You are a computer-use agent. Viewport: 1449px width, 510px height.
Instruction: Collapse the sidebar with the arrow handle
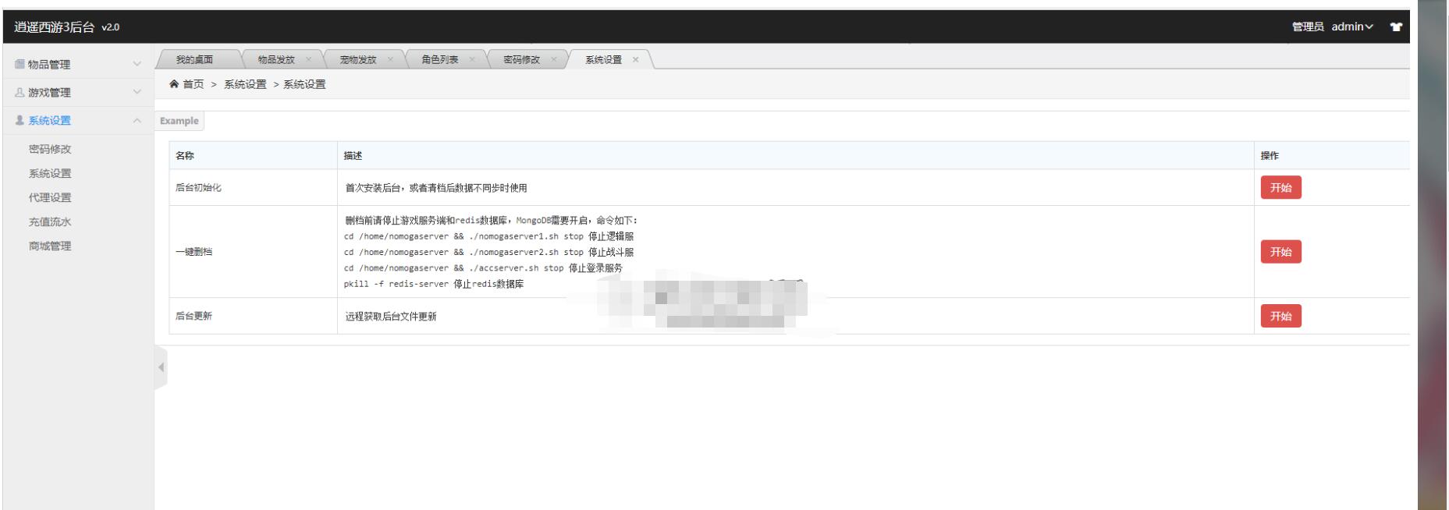161,367
